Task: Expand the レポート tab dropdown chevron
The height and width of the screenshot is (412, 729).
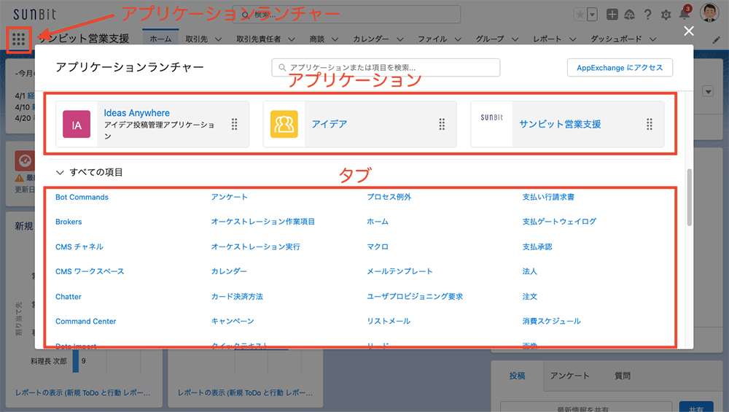Action: coord(573,39)
